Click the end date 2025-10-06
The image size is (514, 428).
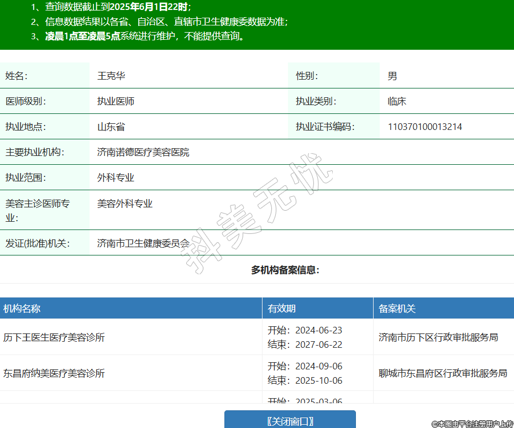(318, 380)
